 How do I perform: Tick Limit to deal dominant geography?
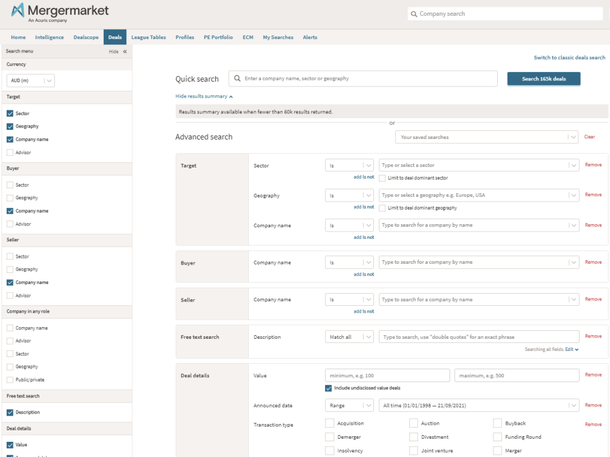382,208
